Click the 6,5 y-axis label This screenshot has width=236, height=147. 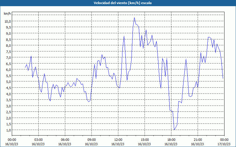(8, 64)
